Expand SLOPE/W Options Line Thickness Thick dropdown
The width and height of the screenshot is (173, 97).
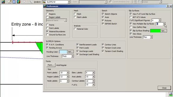point(72,56)
